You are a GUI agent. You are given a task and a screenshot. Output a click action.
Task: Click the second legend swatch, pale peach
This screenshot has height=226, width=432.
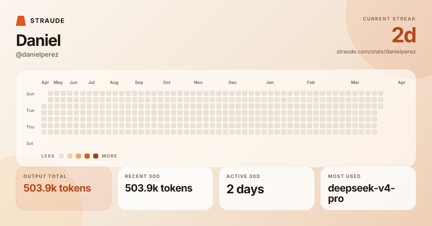(x=70, y=156)
